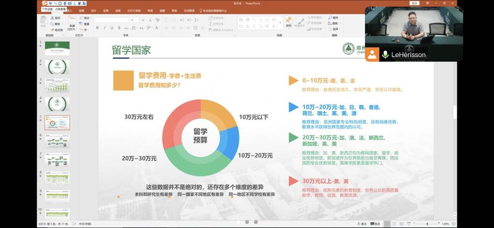This screenshot has height=228, width=494.
Task: Open the Animations (动画) ribbon tab
Action: point(118,10)
